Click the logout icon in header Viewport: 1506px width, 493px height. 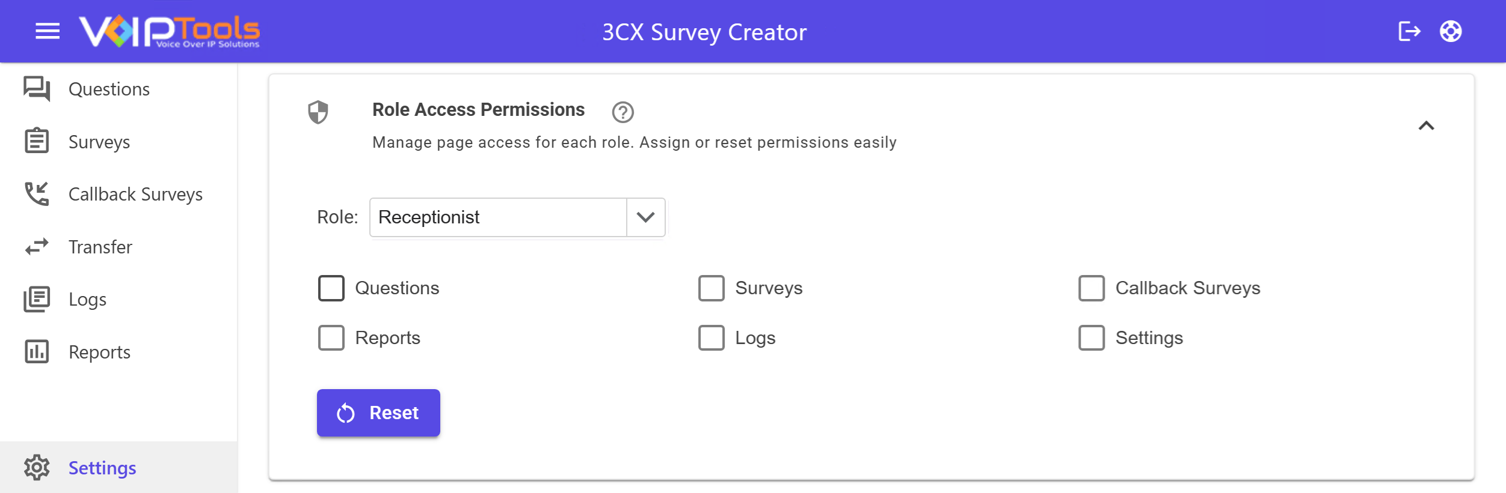[x=1409, y=31]
